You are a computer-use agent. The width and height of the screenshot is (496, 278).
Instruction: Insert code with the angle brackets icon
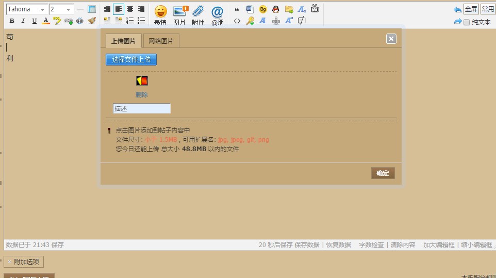point(237,21)
